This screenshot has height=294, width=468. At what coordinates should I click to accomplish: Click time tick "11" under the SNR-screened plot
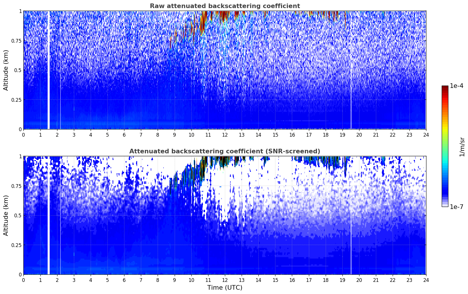pyautogui.click(x=208, y=280)
